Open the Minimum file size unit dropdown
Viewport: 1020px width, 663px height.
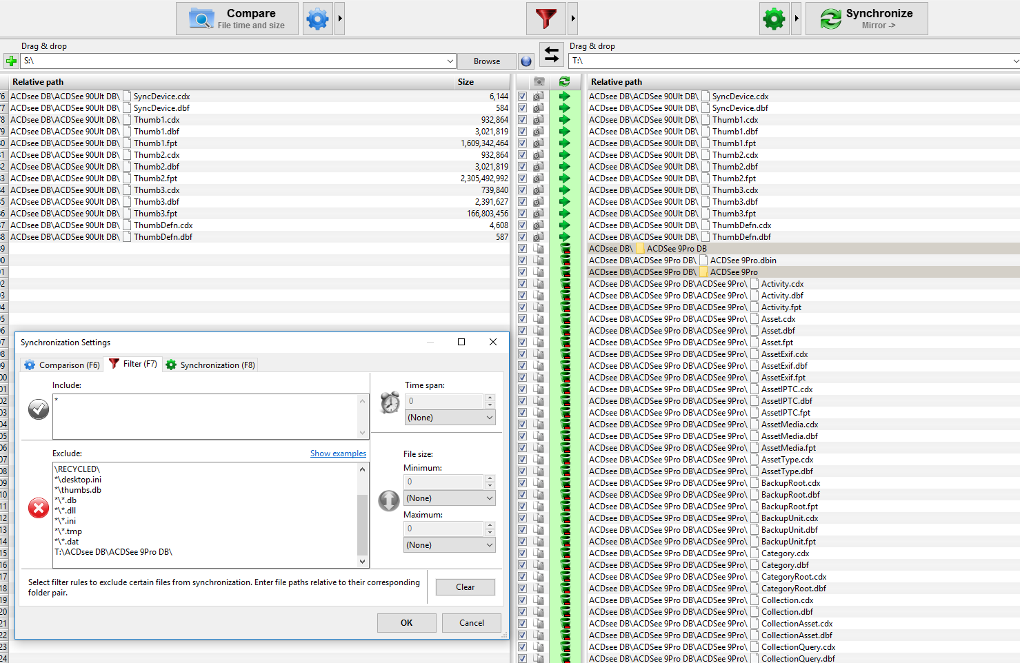tap(450, 498)
